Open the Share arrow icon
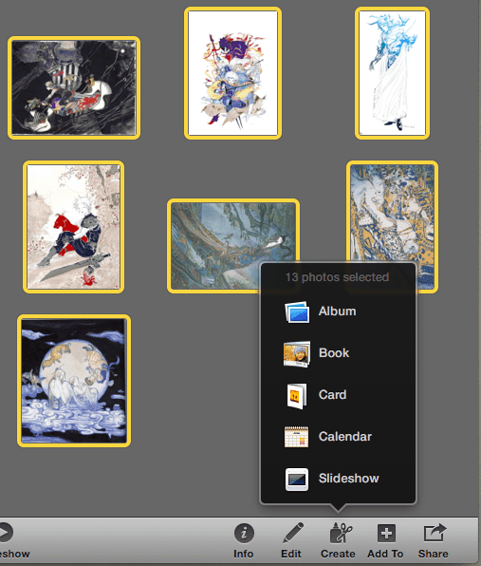The width and height of the screenshot is (481, 566). [435, 533]
